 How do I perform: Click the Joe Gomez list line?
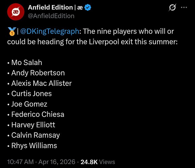point(27,104)
